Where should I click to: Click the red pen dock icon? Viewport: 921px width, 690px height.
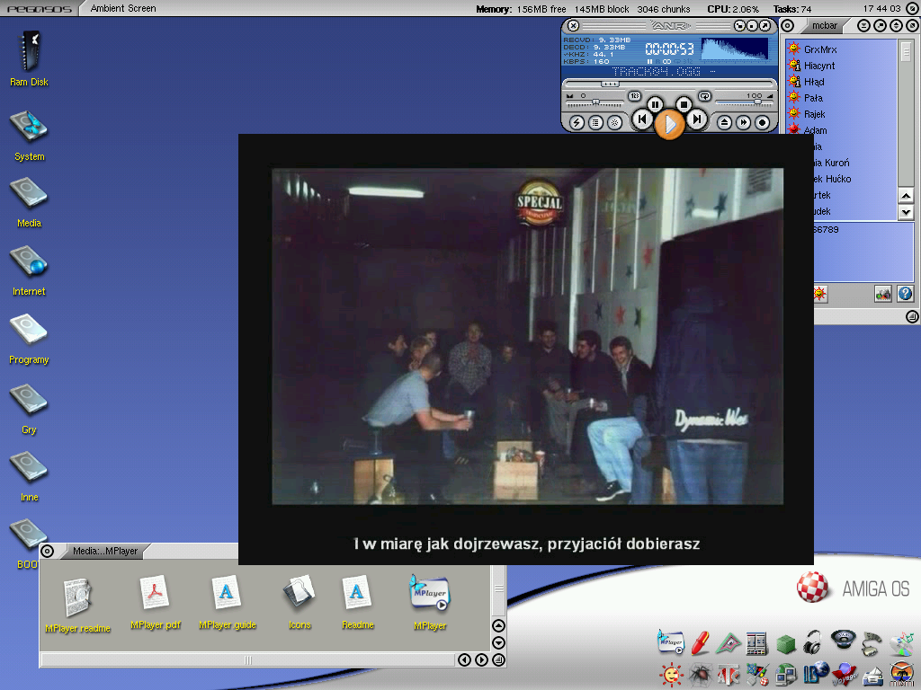coord(700,643)
